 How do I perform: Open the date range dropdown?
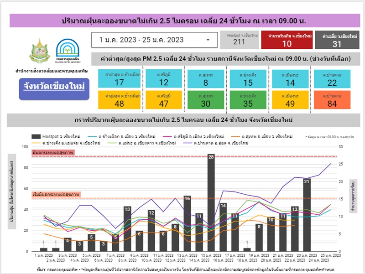(153, 40)
